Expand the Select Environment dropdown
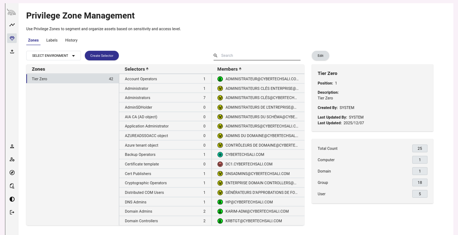The height and width of the screenshot is (235, 458). click(x=54, y=56)
